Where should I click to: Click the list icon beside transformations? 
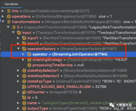(x=9, y=22)
